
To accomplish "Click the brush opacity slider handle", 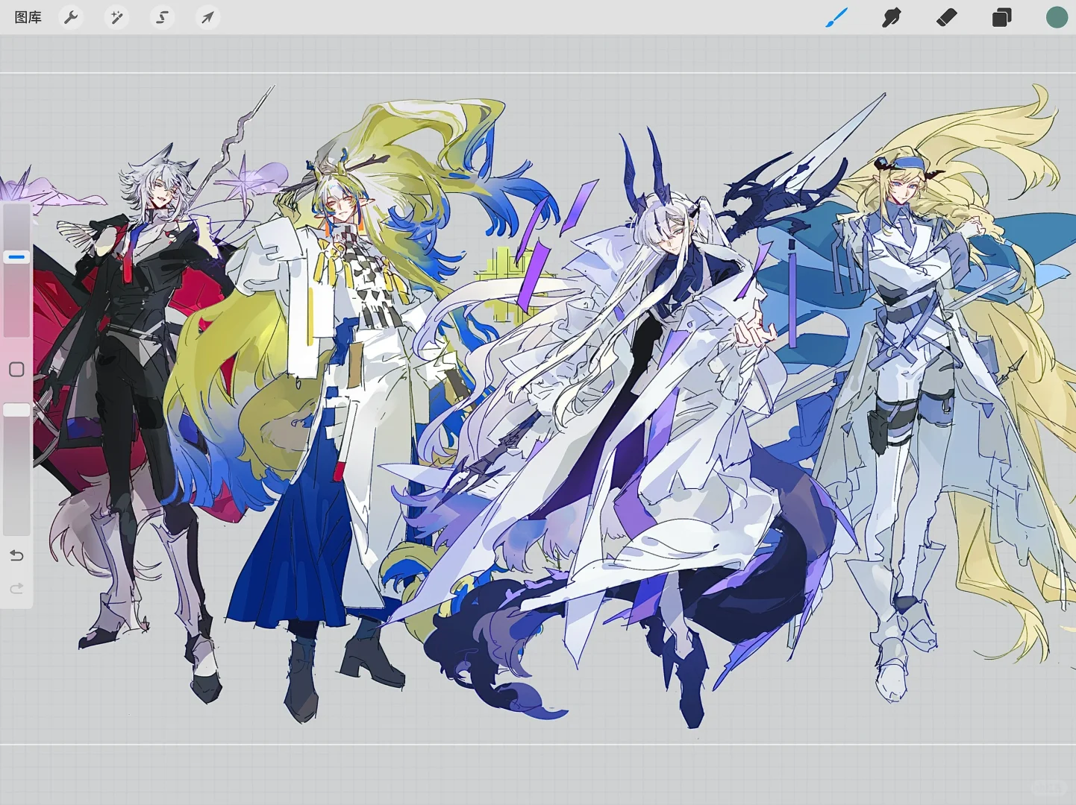I will (x=16, y=410).
